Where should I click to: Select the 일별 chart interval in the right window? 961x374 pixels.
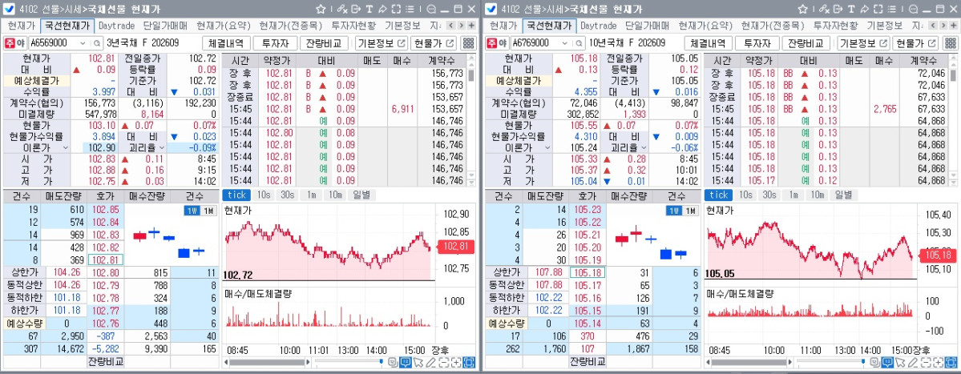coord(843,195)
